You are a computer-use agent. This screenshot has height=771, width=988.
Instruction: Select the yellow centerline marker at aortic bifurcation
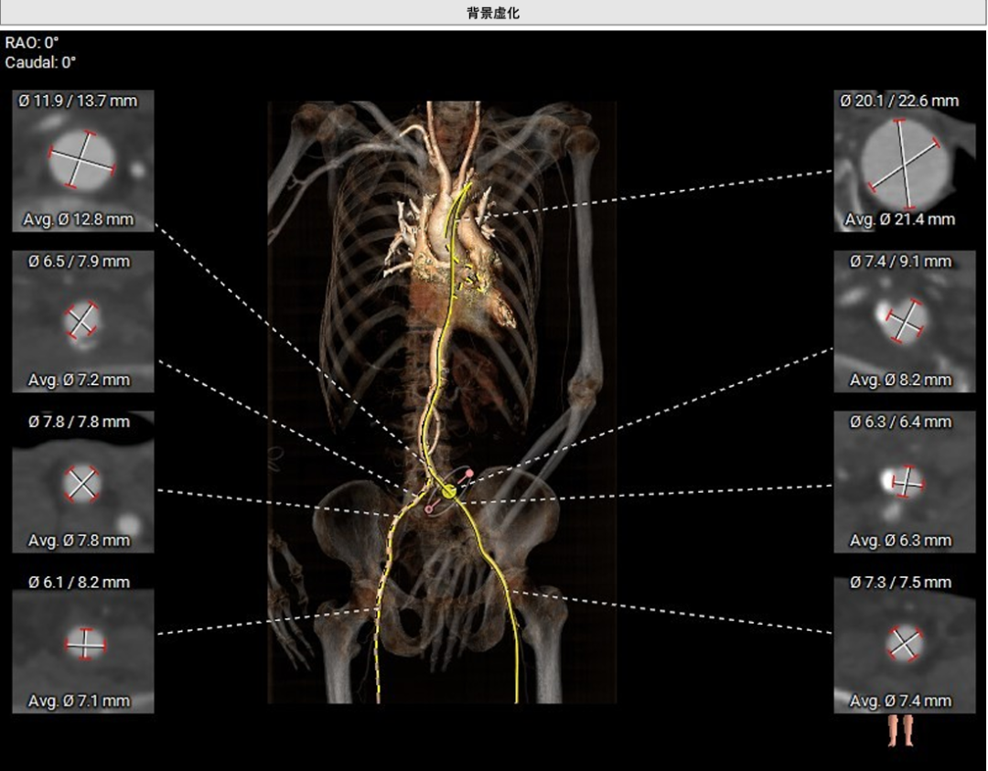448,491
